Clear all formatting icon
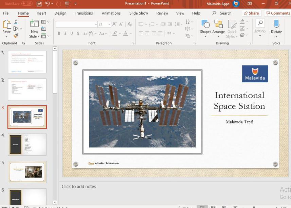The image size is (291, 208). [x=130, y=24]
